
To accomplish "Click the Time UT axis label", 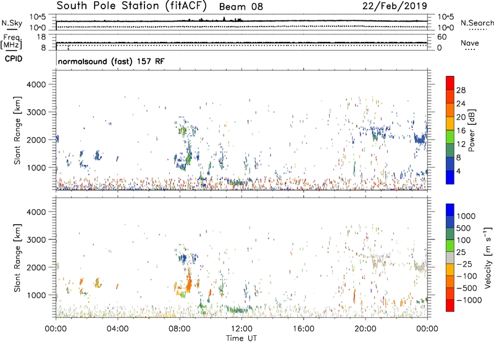I will (241, 338).
